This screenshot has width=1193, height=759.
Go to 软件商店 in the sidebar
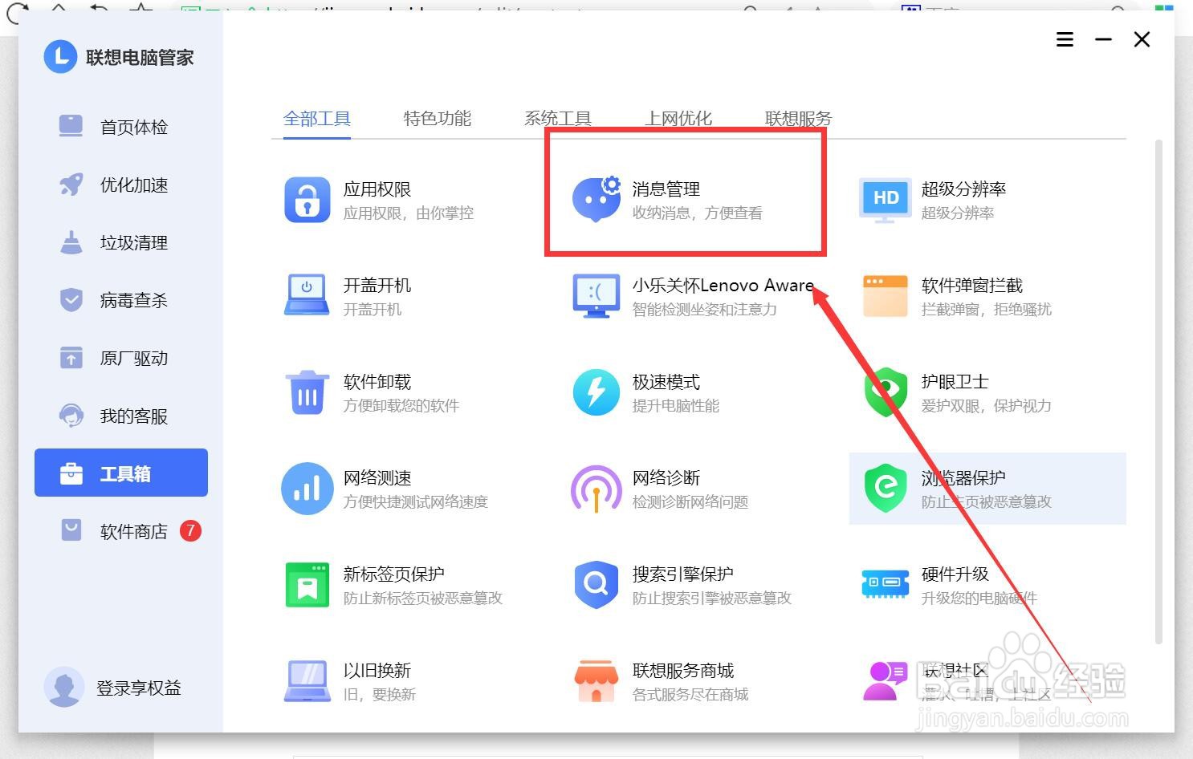[120, 530]
